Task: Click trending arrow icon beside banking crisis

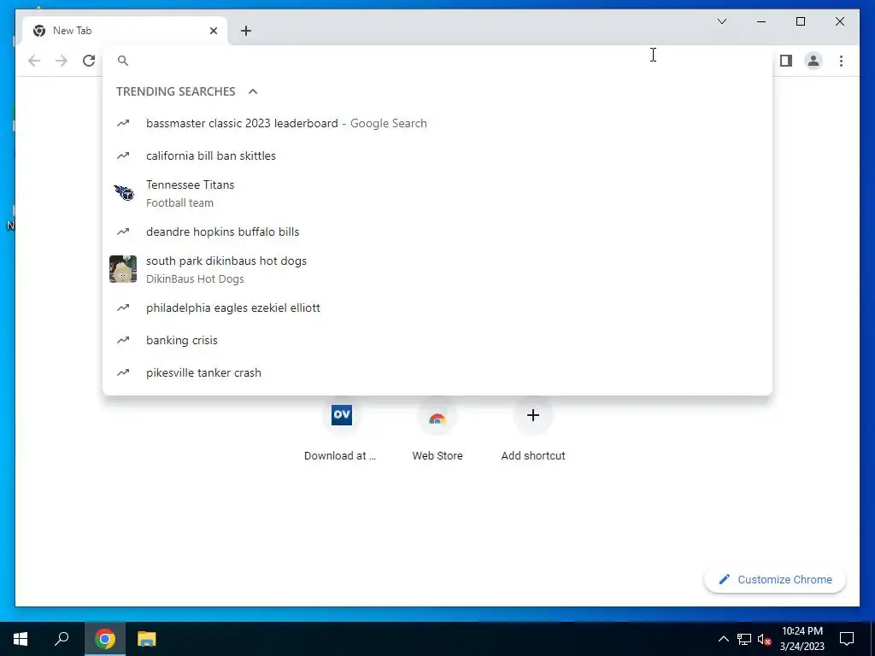Action: [x=123, y=340]
